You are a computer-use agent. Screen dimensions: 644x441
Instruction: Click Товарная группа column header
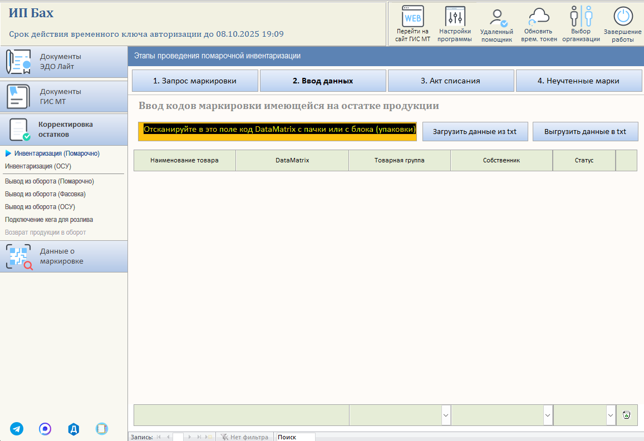[400, 160]
